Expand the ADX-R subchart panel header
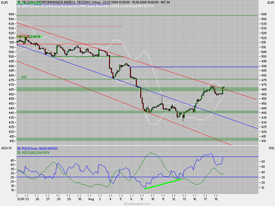Image resolution: width=275 pixels, height=206 pixels. pyautogui.click(x=7, y=148)
